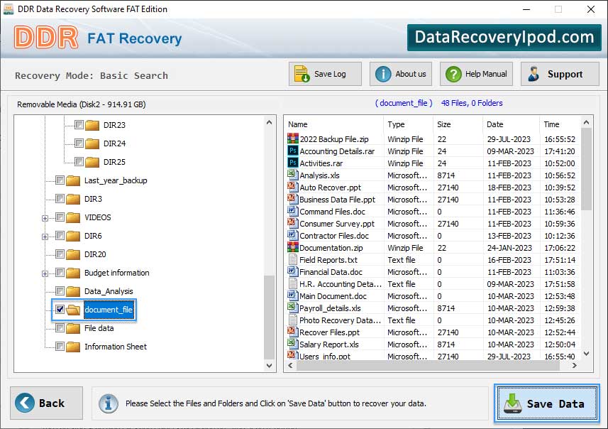Click the DDR logo
Screen dimensions: 608x429
pos(46,38)
